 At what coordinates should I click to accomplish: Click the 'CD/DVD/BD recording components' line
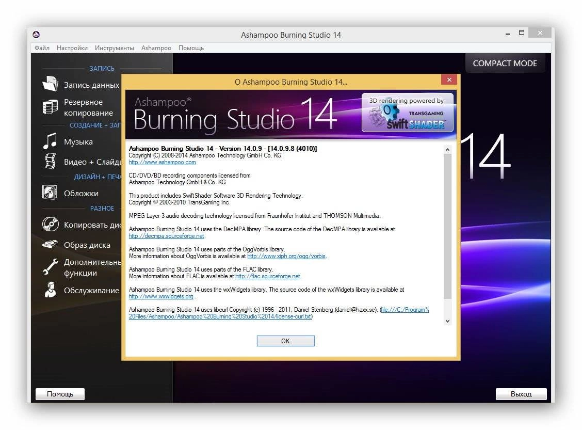[x=190, y=176]
